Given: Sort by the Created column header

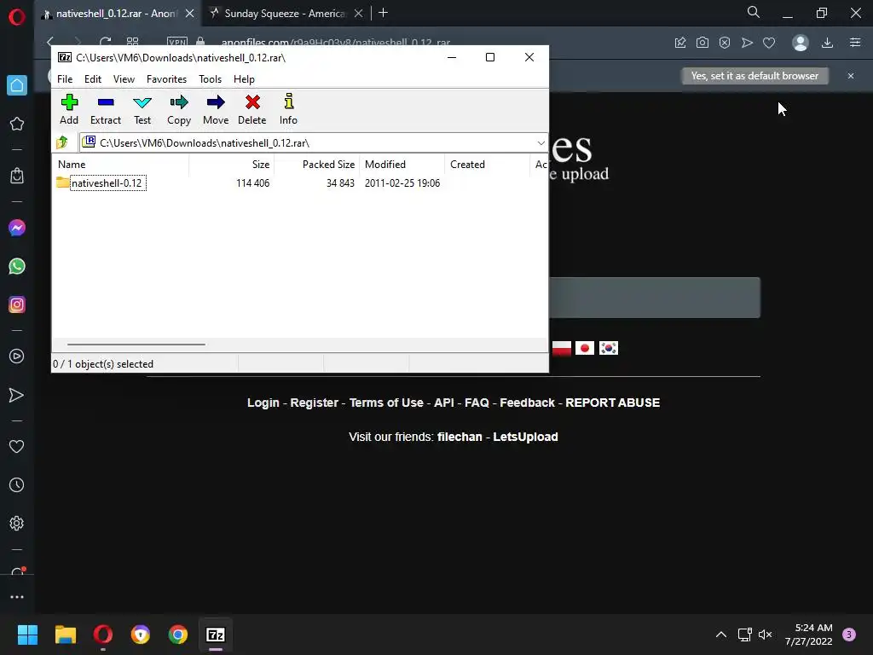Looking at the screenshot, I should (x=487, y=165).
